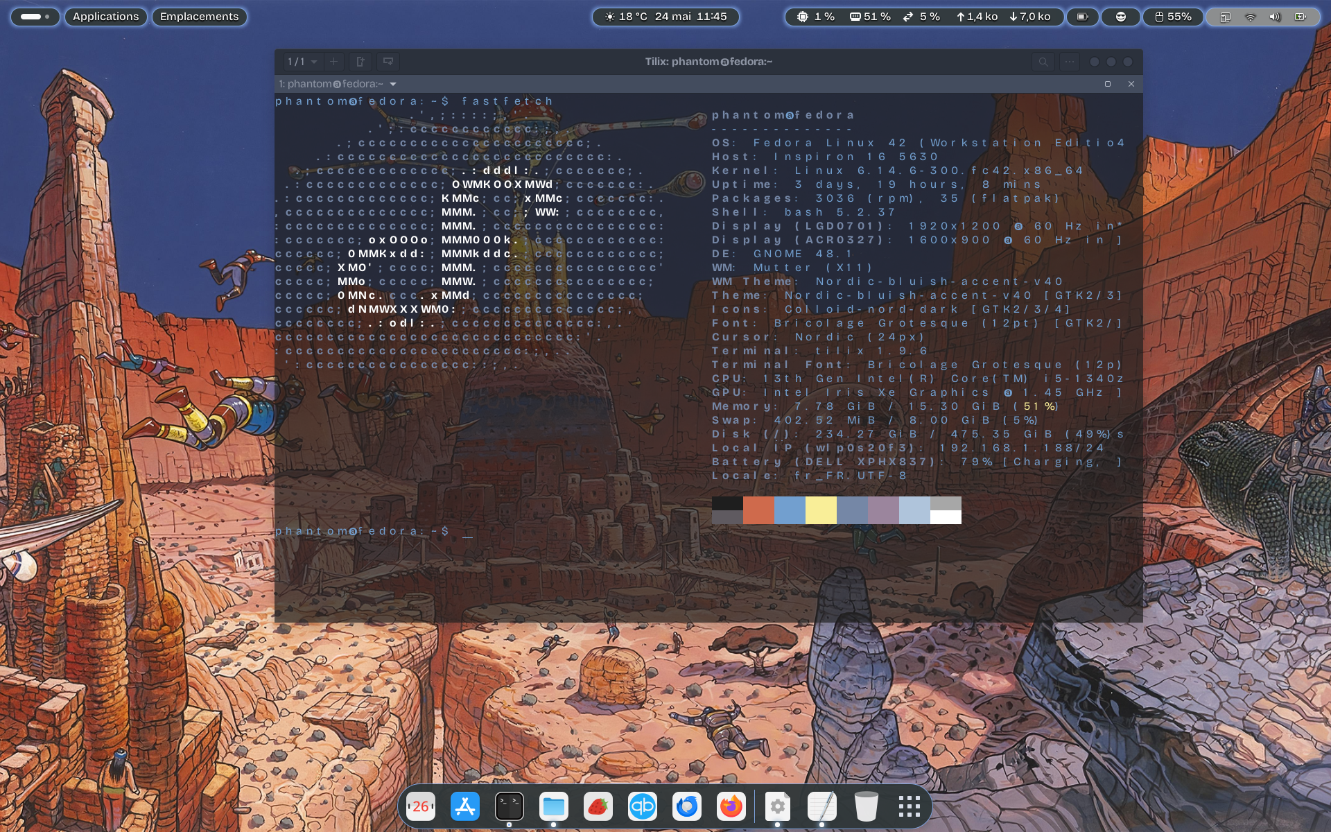Viewport: 1331px width, 832px height.
Task: Open the Tilix find-in-terminal search icon
Action: (x=1043, y=62)
